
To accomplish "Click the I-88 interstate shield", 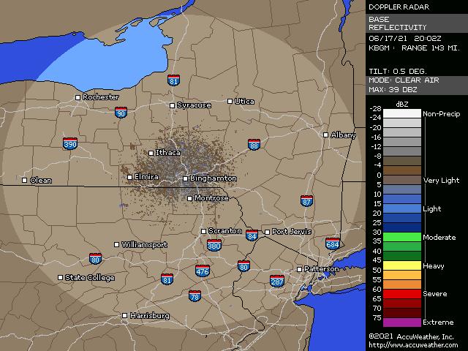I will point(254,144).
